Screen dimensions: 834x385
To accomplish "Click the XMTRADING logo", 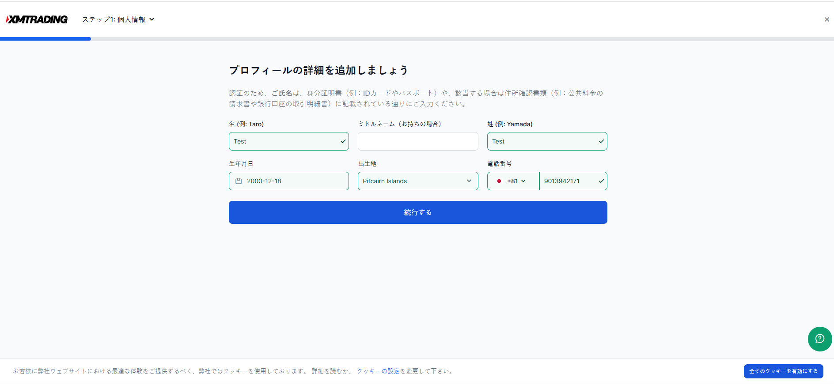I will [37, 19].
